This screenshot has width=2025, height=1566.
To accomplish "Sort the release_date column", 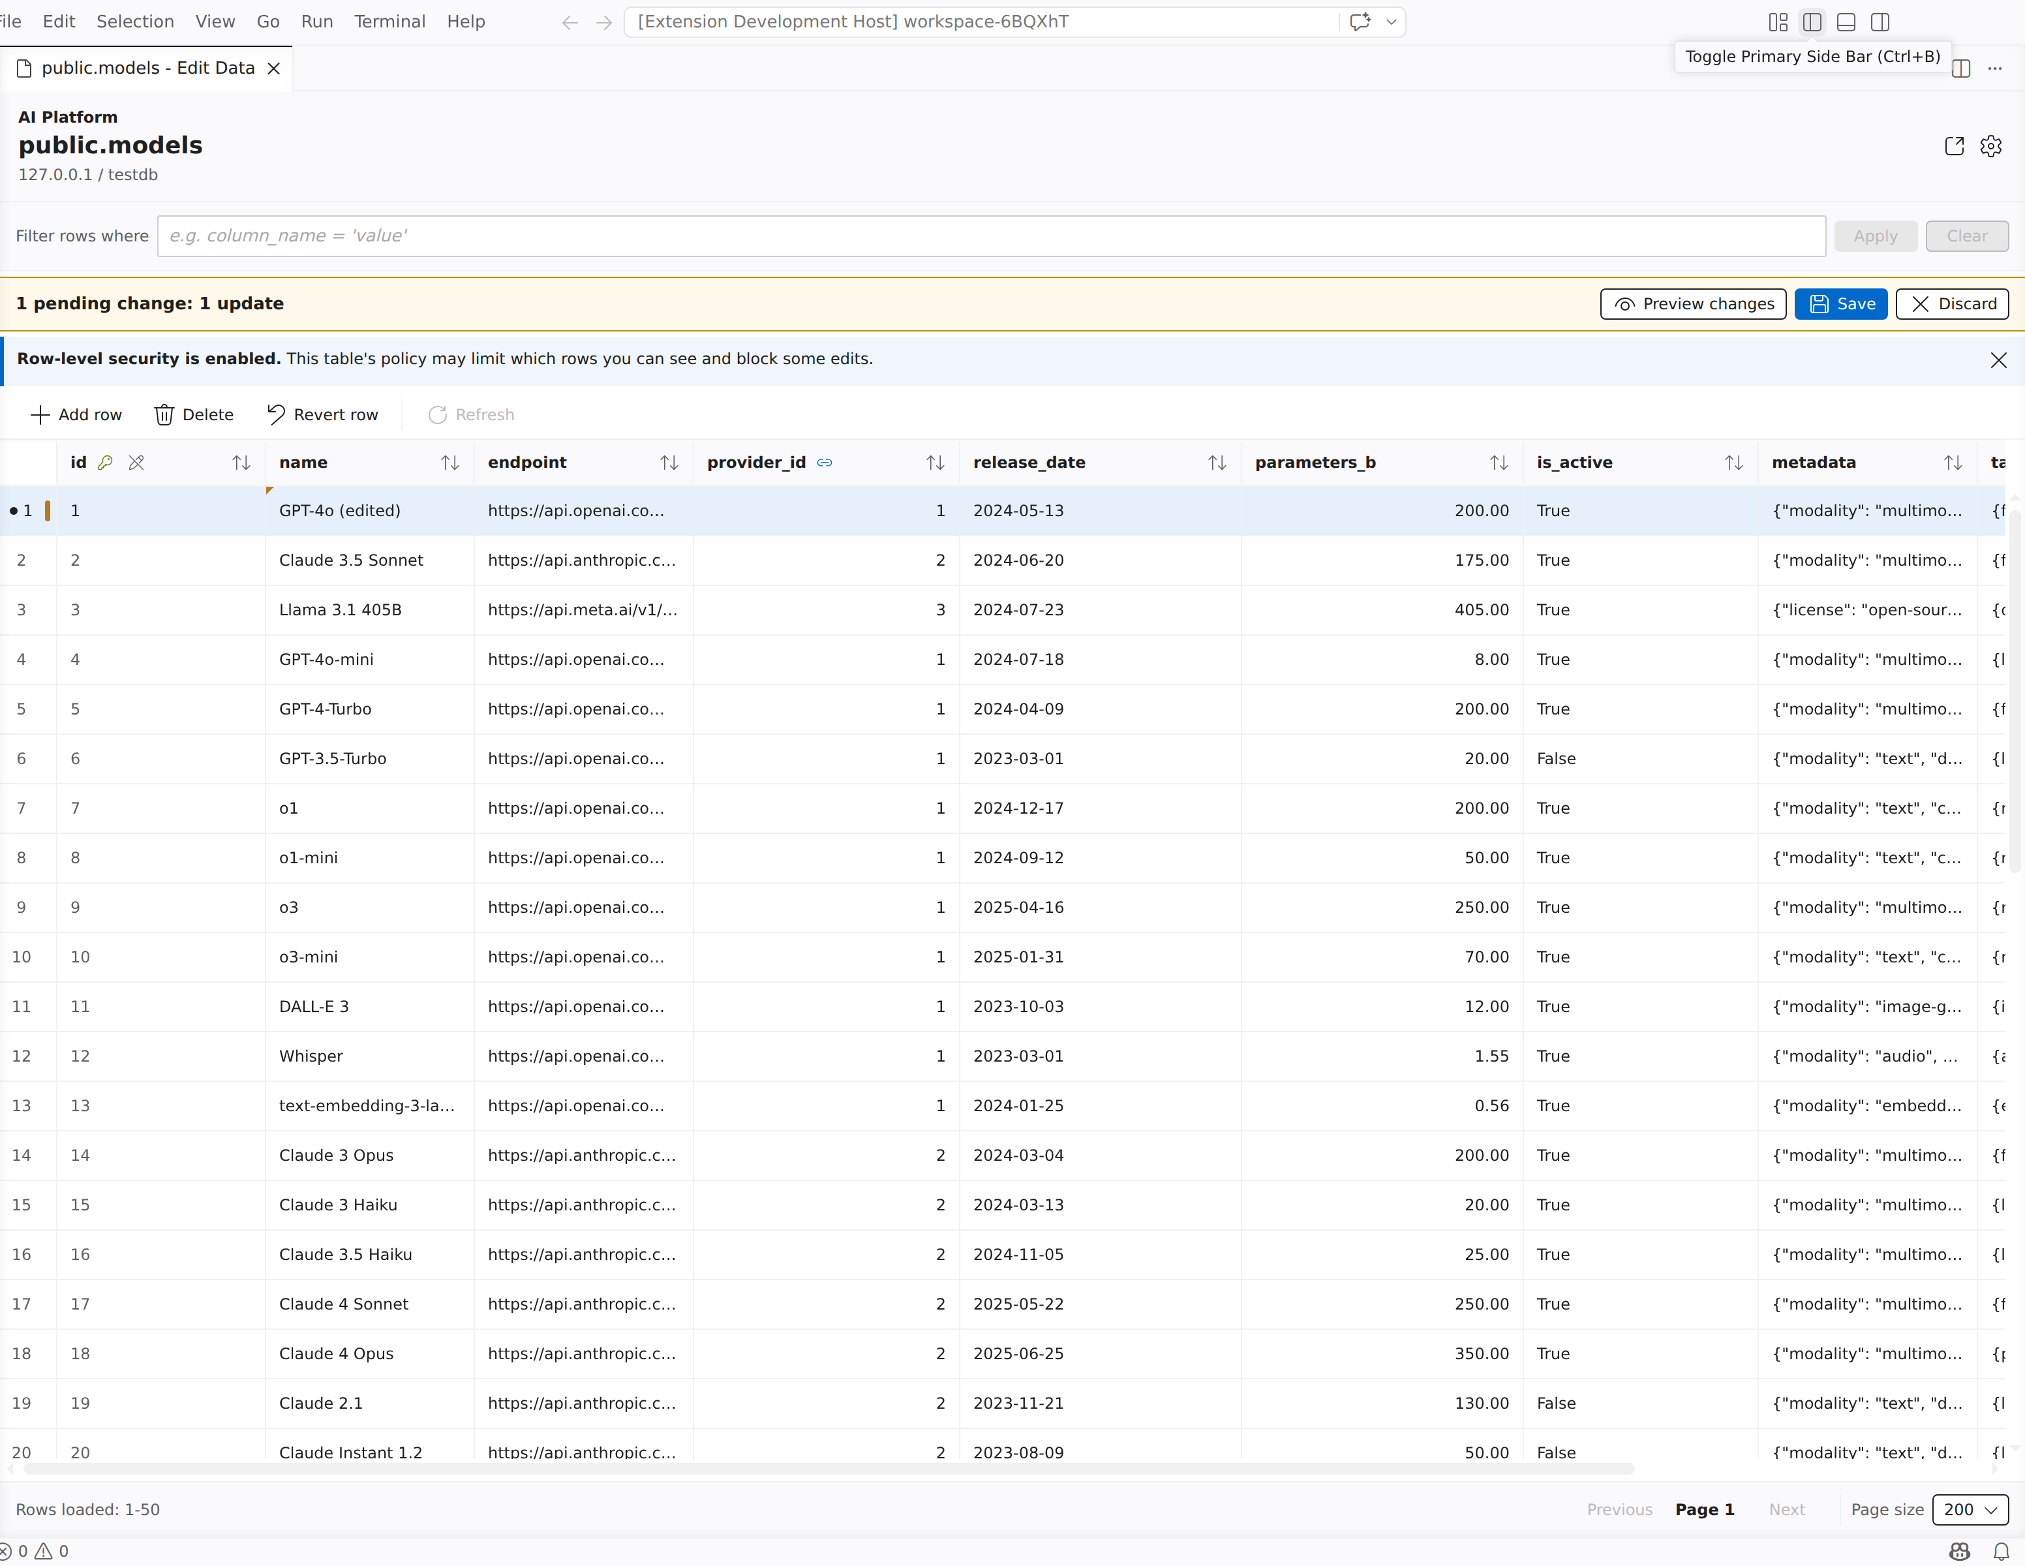I will [x=1217, y=463].
